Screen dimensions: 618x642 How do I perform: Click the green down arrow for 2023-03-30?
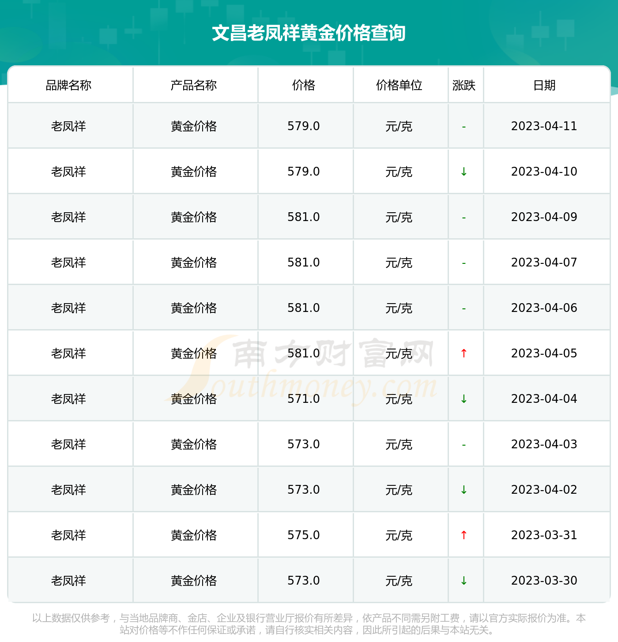click(x=463, y=581)
